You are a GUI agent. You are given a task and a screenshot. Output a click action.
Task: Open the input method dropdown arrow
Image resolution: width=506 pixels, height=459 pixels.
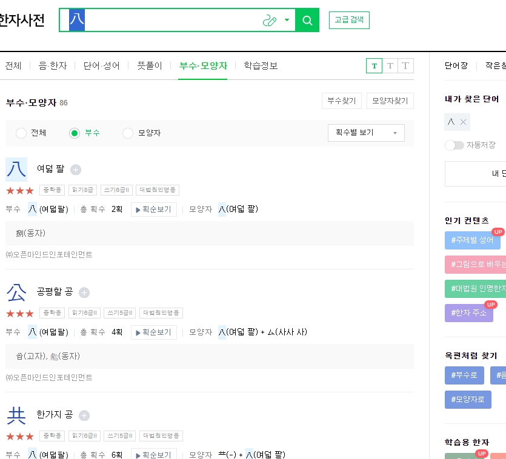[286, 20]
